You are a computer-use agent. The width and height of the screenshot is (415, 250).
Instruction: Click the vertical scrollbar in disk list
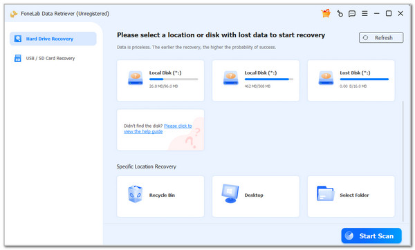[403, 161]
